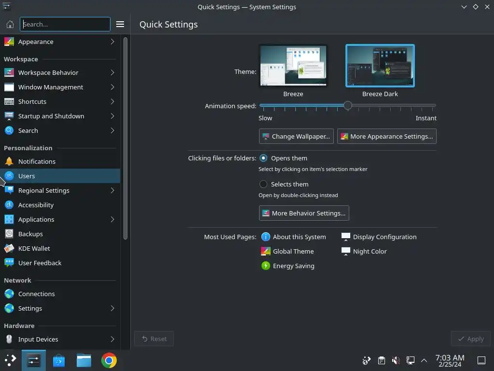Click Change Wallpaper button
The height and width of the screenshot is (371, 494).
click(296, 136)
